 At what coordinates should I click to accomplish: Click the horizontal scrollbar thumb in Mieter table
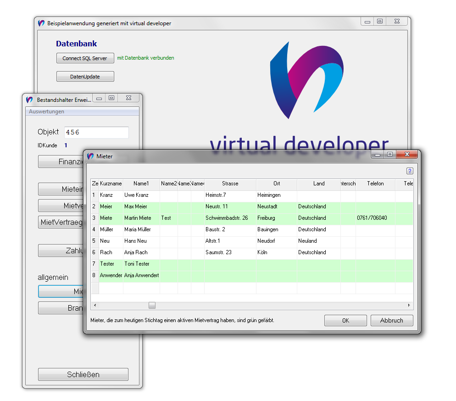point(152,305)
